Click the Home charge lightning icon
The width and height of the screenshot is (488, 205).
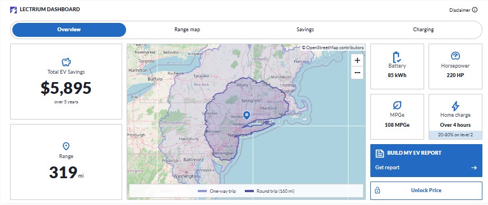coord(456,106)
